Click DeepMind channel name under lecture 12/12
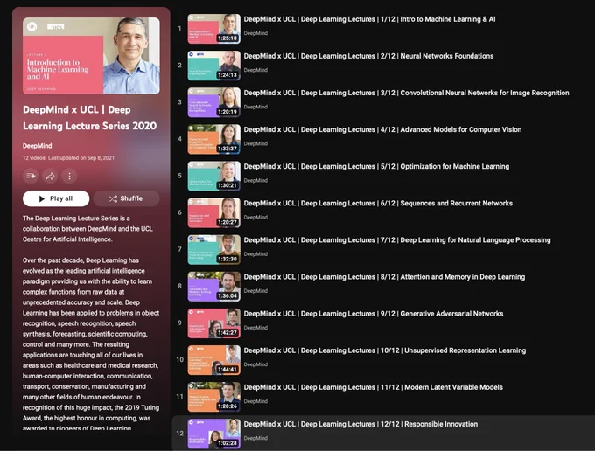This screenshot has width=595, height=451. [x=255, y=438]
